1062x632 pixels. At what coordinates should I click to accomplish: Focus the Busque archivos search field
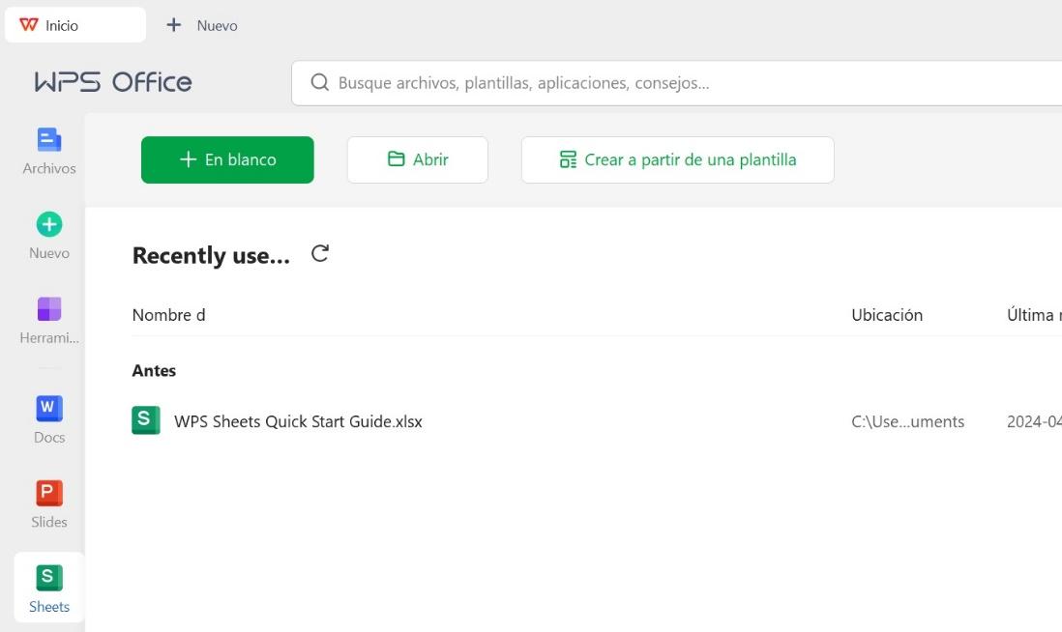coord(677,82)
